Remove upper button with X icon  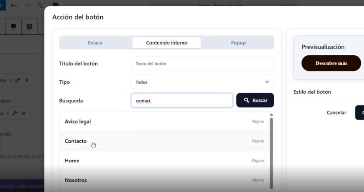pos(27,80)
